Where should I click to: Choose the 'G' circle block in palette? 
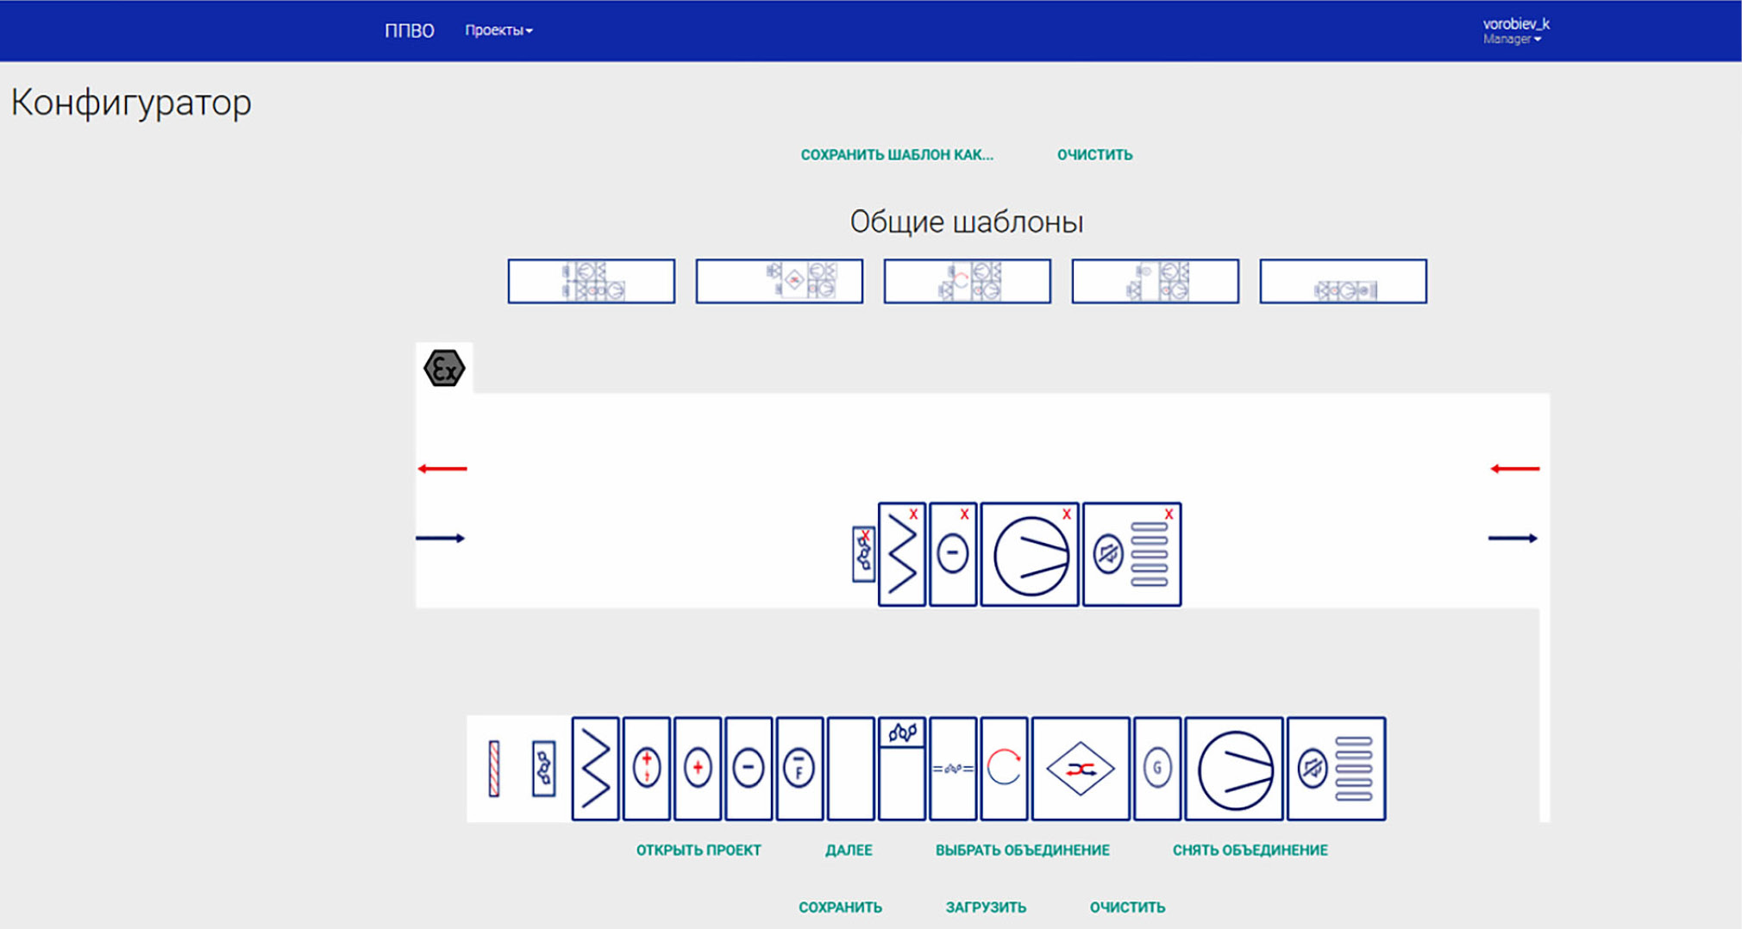tap(1157, 769)
